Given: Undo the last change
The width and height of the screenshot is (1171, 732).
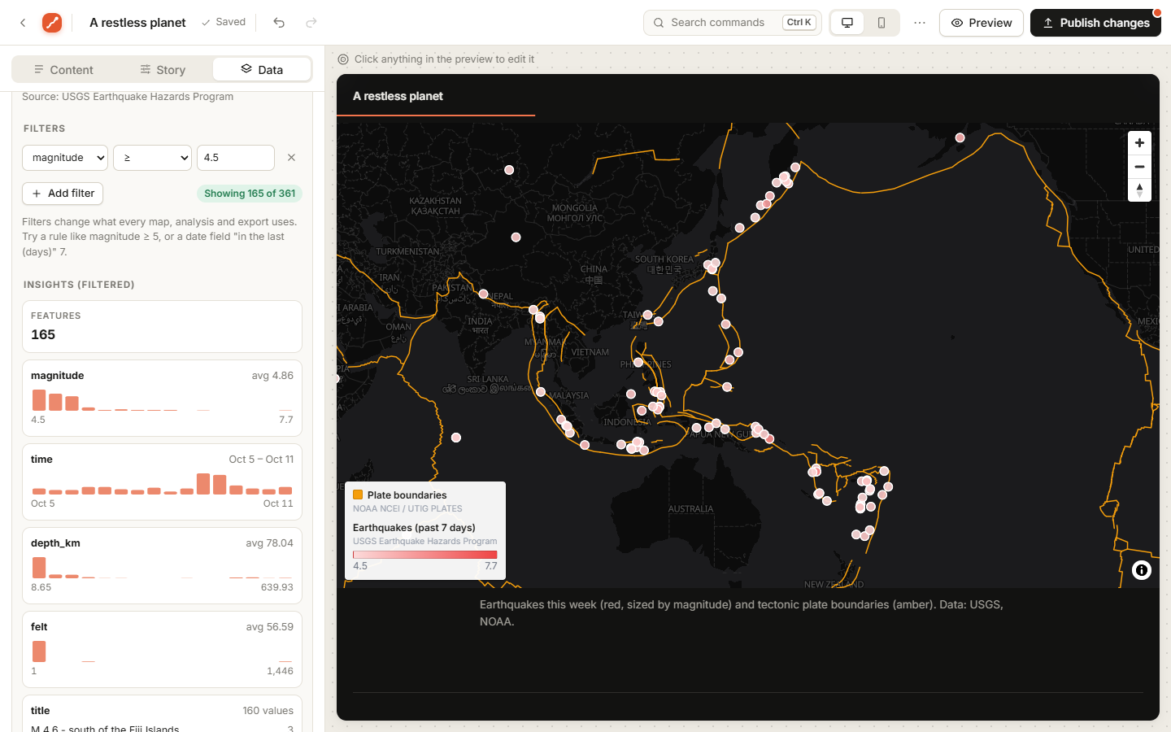Looking at the screenshot, I should tap(279, 23).
